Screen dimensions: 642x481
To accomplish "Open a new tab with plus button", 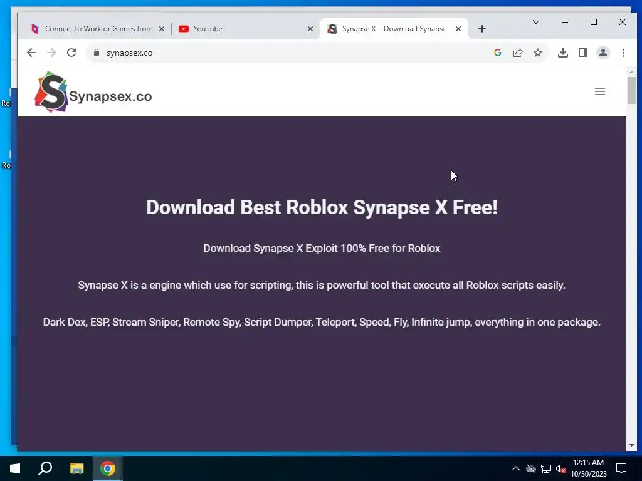I will 482,29.
